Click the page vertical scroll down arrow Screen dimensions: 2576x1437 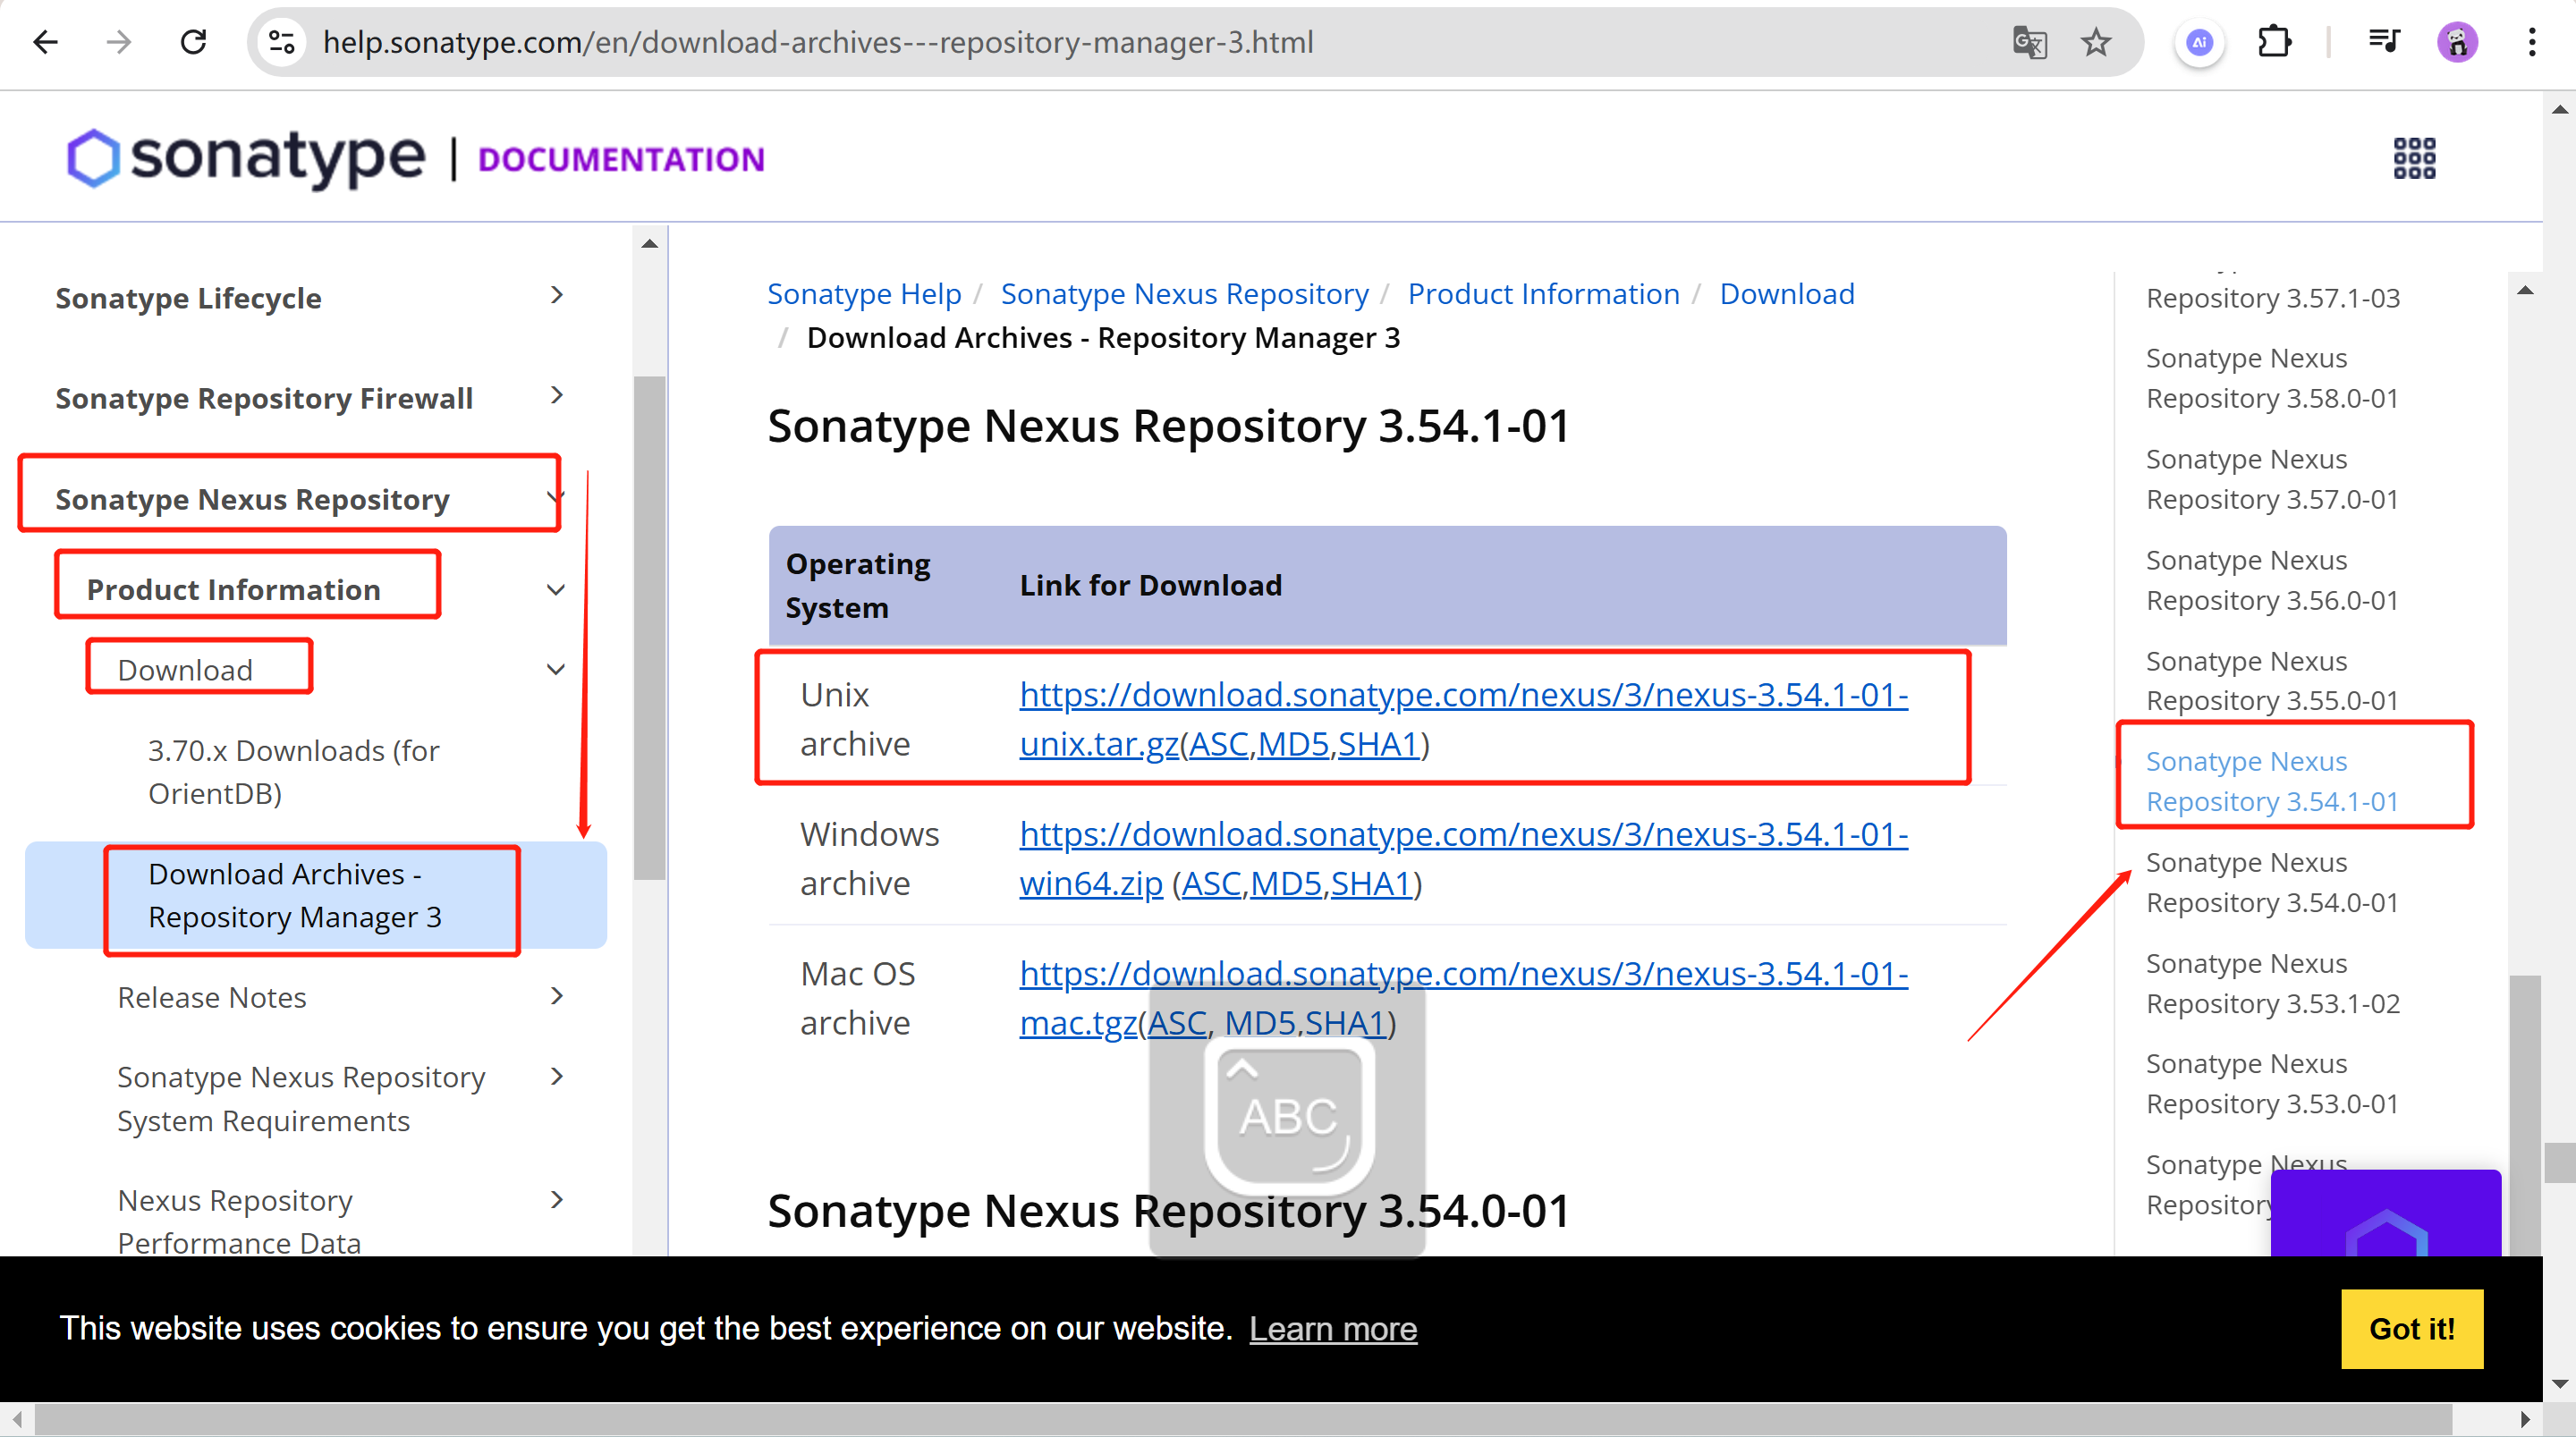point(2560,1384)
